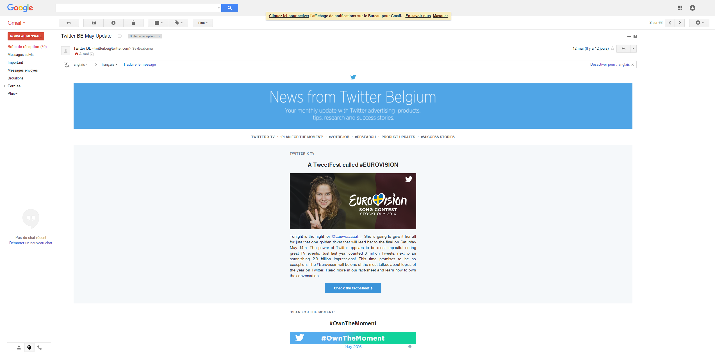Open Messages envoyés folder
This screenshot has width=715, height=352.
tap(22, 70)
